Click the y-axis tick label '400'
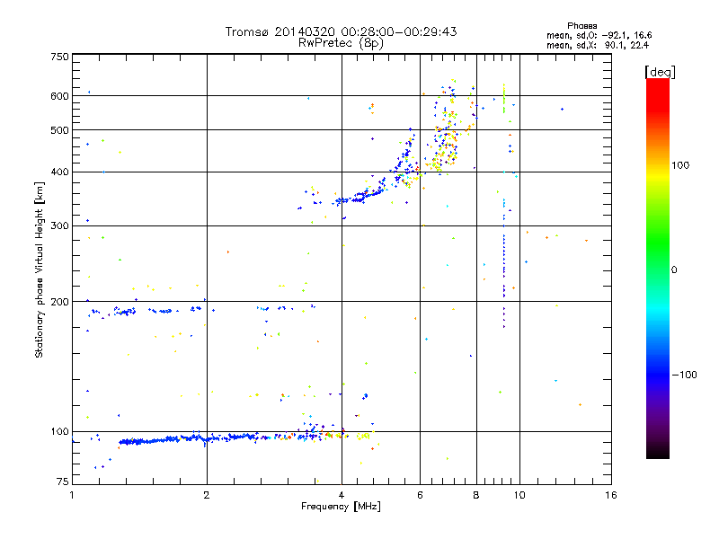Screen dimensions: 719x539 click(x=59, y=172)
